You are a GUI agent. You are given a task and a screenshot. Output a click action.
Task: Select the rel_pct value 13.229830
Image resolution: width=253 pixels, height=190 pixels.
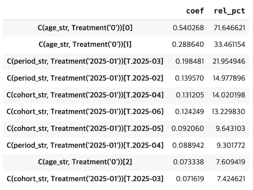(x=229, y=112)
